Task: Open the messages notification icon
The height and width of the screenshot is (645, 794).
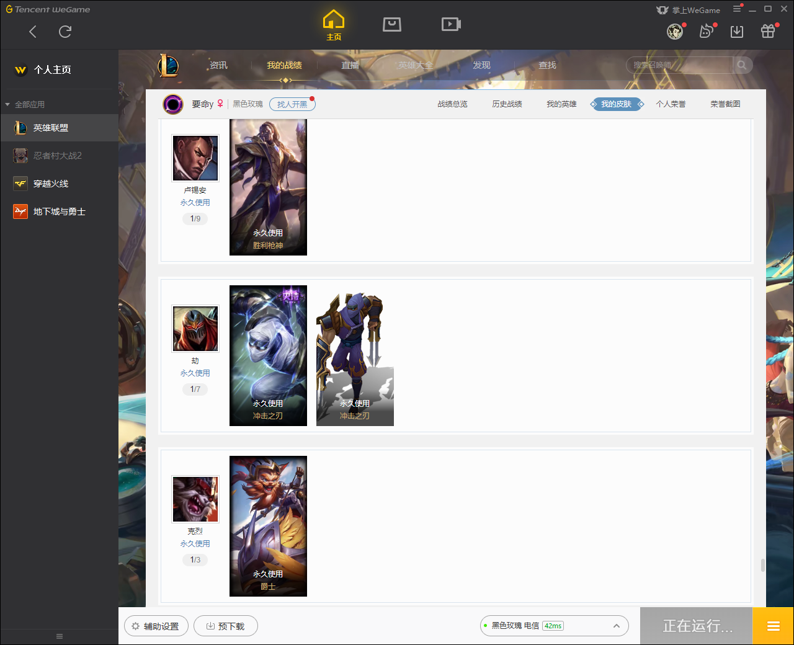Action: [706, 32]
